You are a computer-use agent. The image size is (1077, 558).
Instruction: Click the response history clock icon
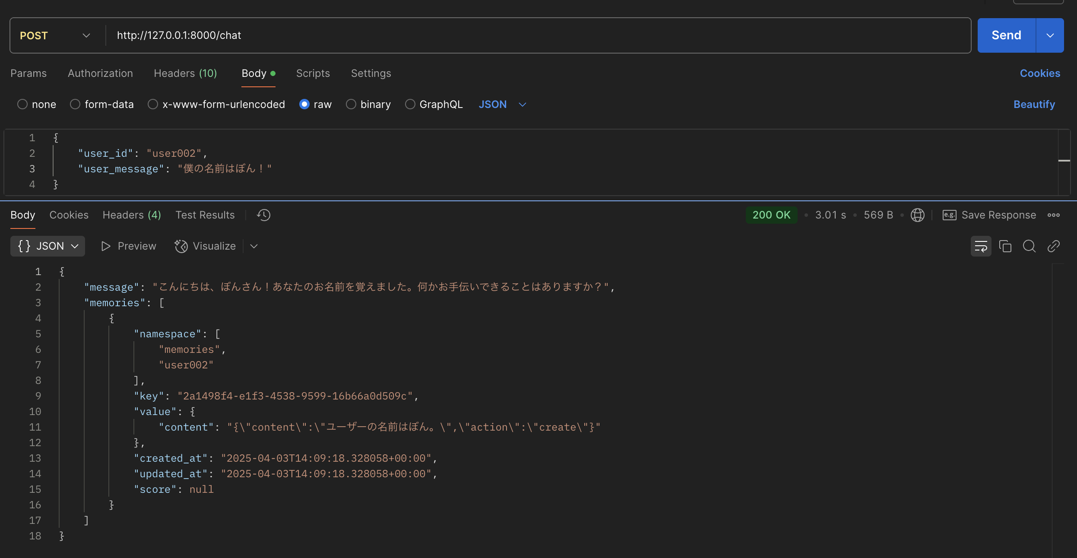pyautogui.click(x=263, y=215)
